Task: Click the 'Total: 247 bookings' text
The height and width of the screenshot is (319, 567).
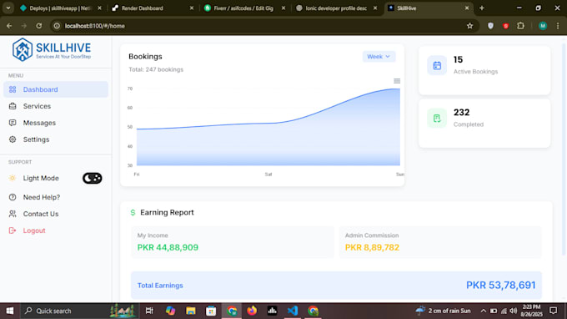Action: (156, 69)
